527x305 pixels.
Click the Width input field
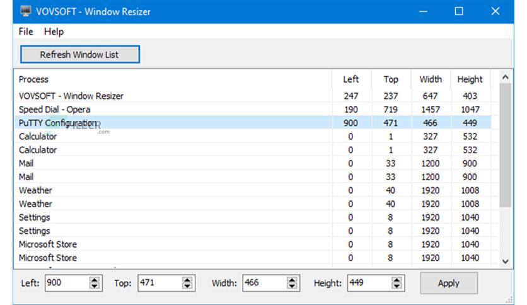(x=263, y=283)
